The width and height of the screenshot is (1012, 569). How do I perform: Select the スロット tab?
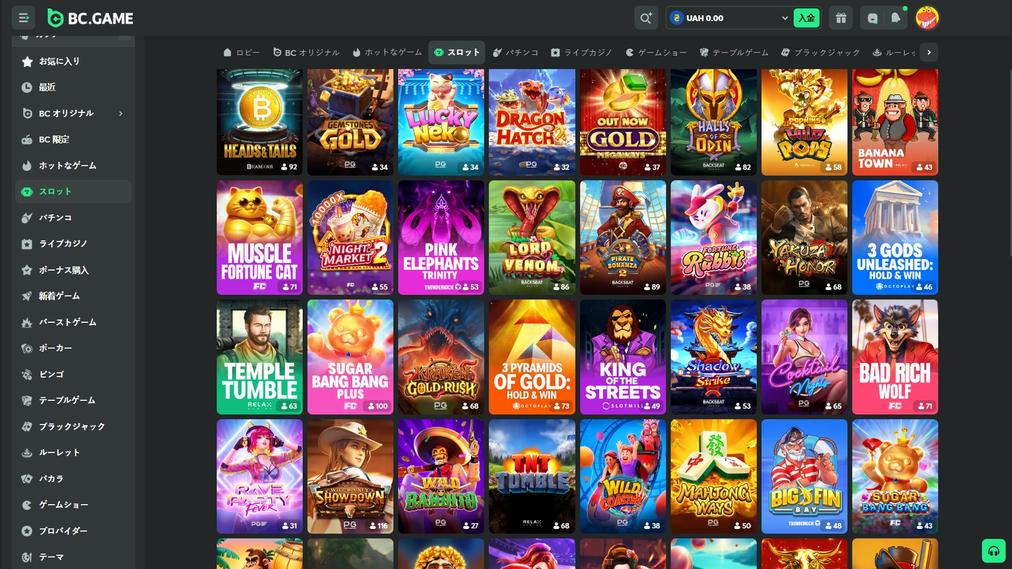pos(457,52)
